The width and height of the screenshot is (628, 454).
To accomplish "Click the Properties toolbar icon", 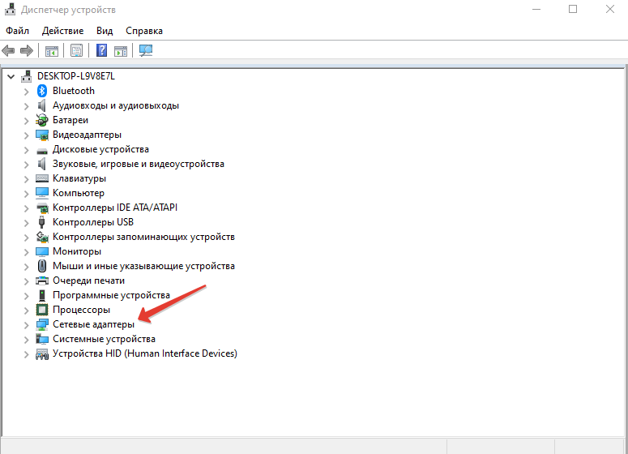I will pos(76,51).
